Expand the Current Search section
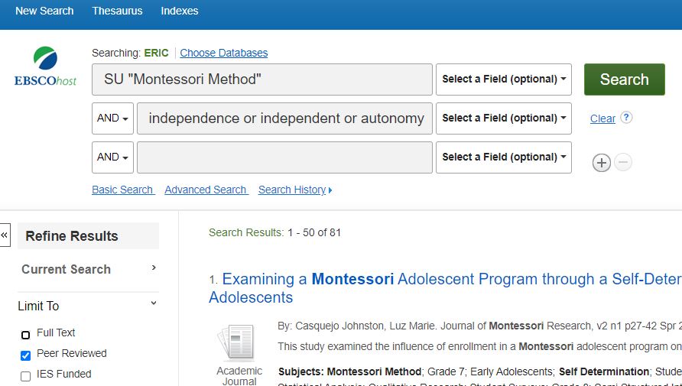This screenshot has width=682, height=386. (88, 270)
